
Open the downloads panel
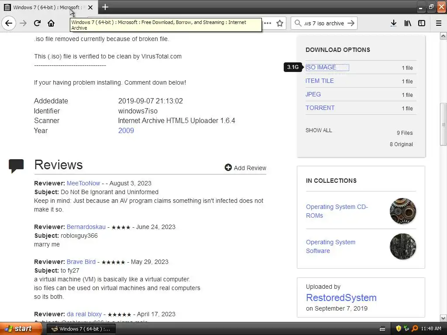[393, 23]
